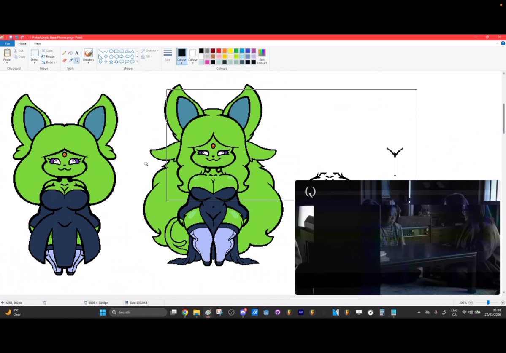
Task: Adjust the zoom slider handle
Action: [488, 303]
